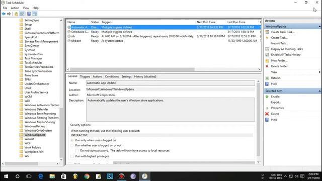
Task: Open Task View on the taskbar
Action: coord(29,176)
